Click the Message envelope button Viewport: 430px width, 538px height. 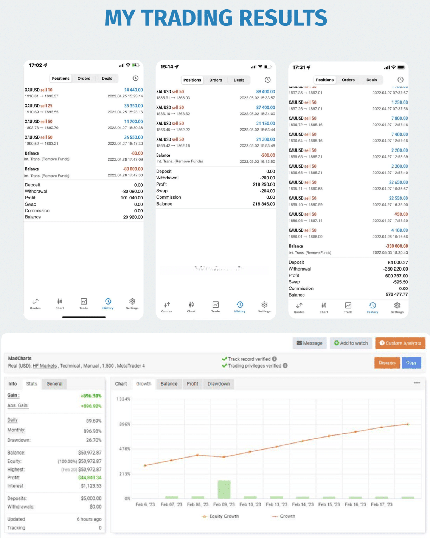click(309, 343)
